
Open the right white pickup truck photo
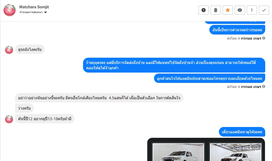[x=236, y=152]
